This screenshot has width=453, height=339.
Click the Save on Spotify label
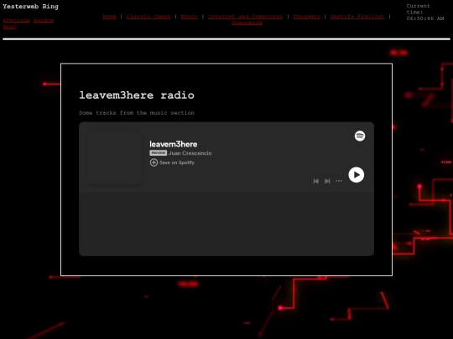pyautogui.click(x=177, y=162)
